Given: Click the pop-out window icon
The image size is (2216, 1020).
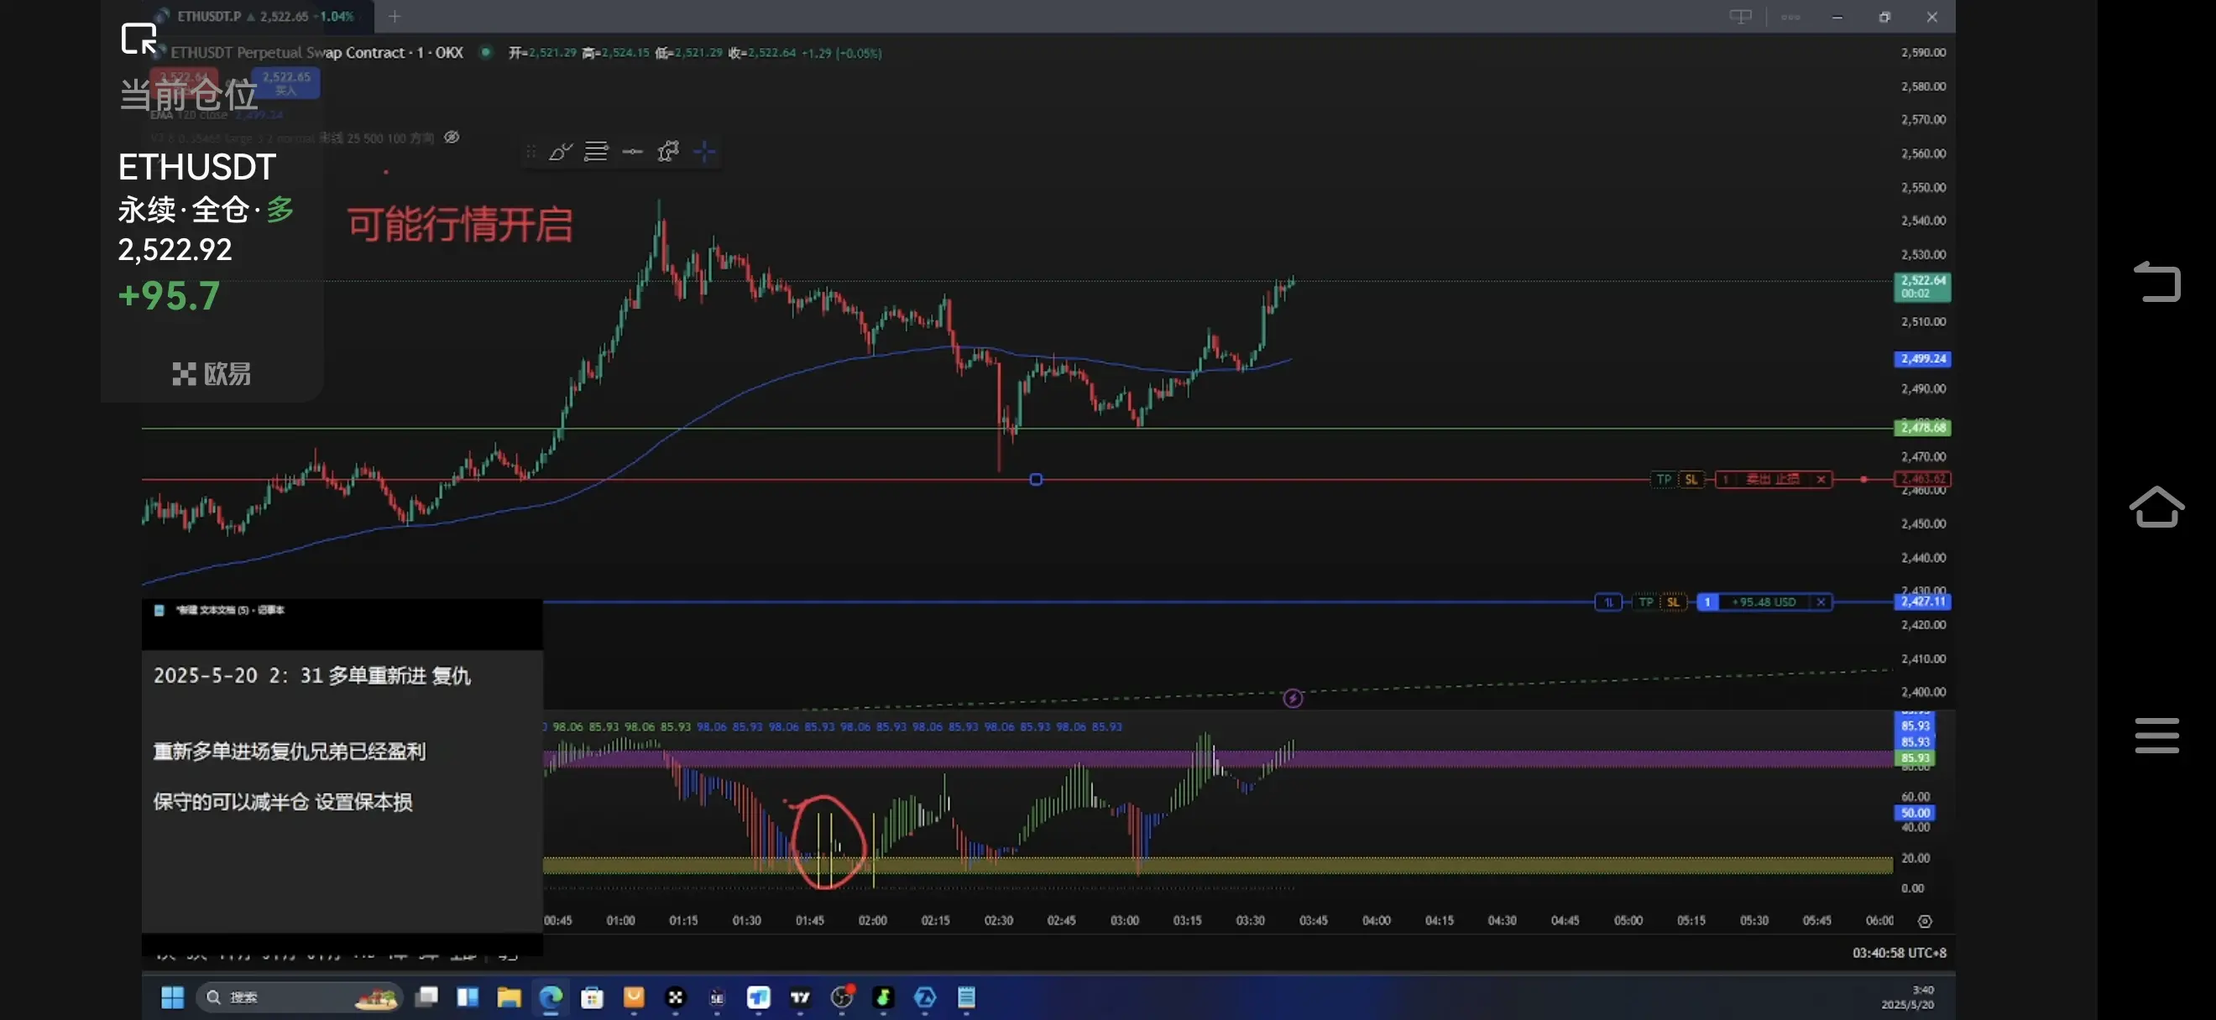Looking at the screenshot, I should click(139, 39).
